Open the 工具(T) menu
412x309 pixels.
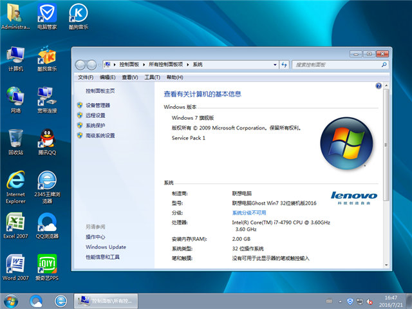point(152,77)
